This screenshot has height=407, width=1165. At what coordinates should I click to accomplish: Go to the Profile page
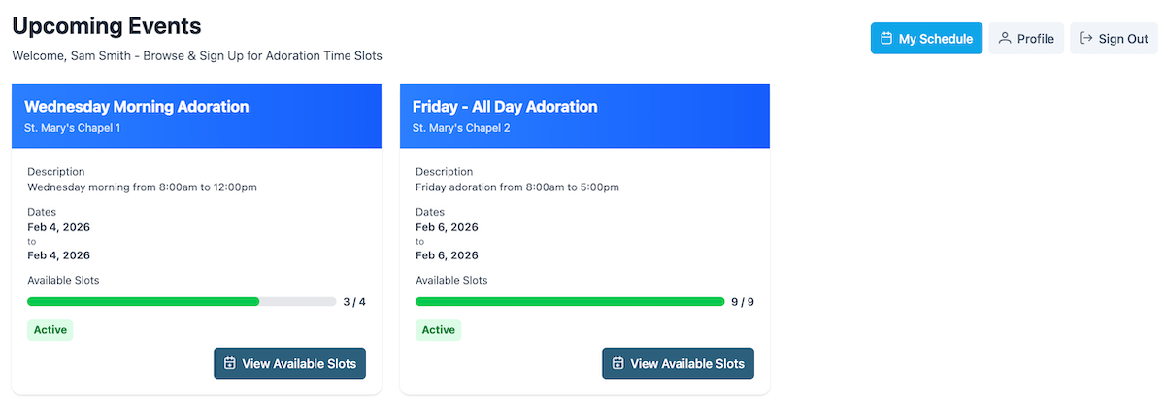pos(1026,39)
